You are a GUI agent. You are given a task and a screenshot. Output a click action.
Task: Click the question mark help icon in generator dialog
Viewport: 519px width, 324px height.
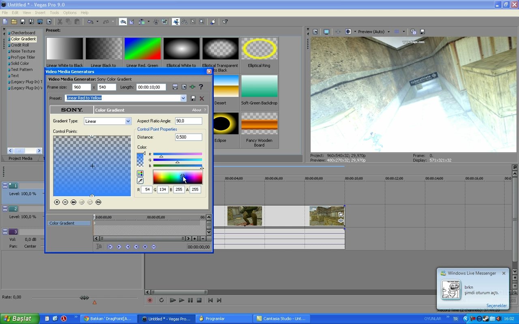click(x=201, y=87)
